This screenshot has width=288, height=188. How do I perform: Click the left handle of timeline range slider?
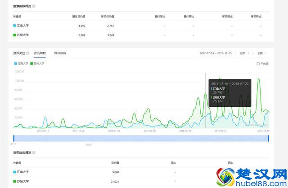[x=14, y=138]
